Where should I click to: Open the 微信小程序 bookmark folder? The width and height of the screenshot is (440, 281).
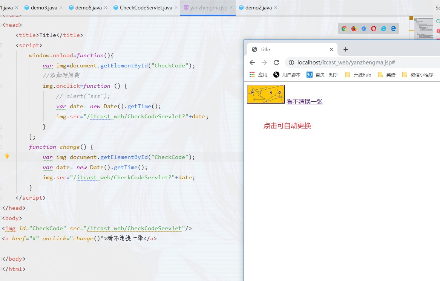[x=418, y=75]
